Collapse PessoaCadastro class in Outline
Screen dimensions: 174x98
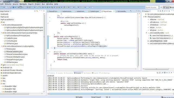(144, 17)
